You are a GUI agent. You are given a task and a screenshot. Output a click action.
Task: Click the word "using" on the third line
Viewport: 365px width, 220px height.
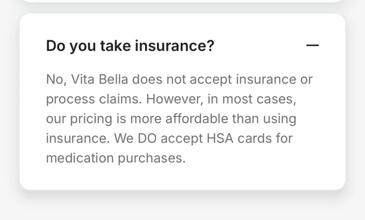280,119
